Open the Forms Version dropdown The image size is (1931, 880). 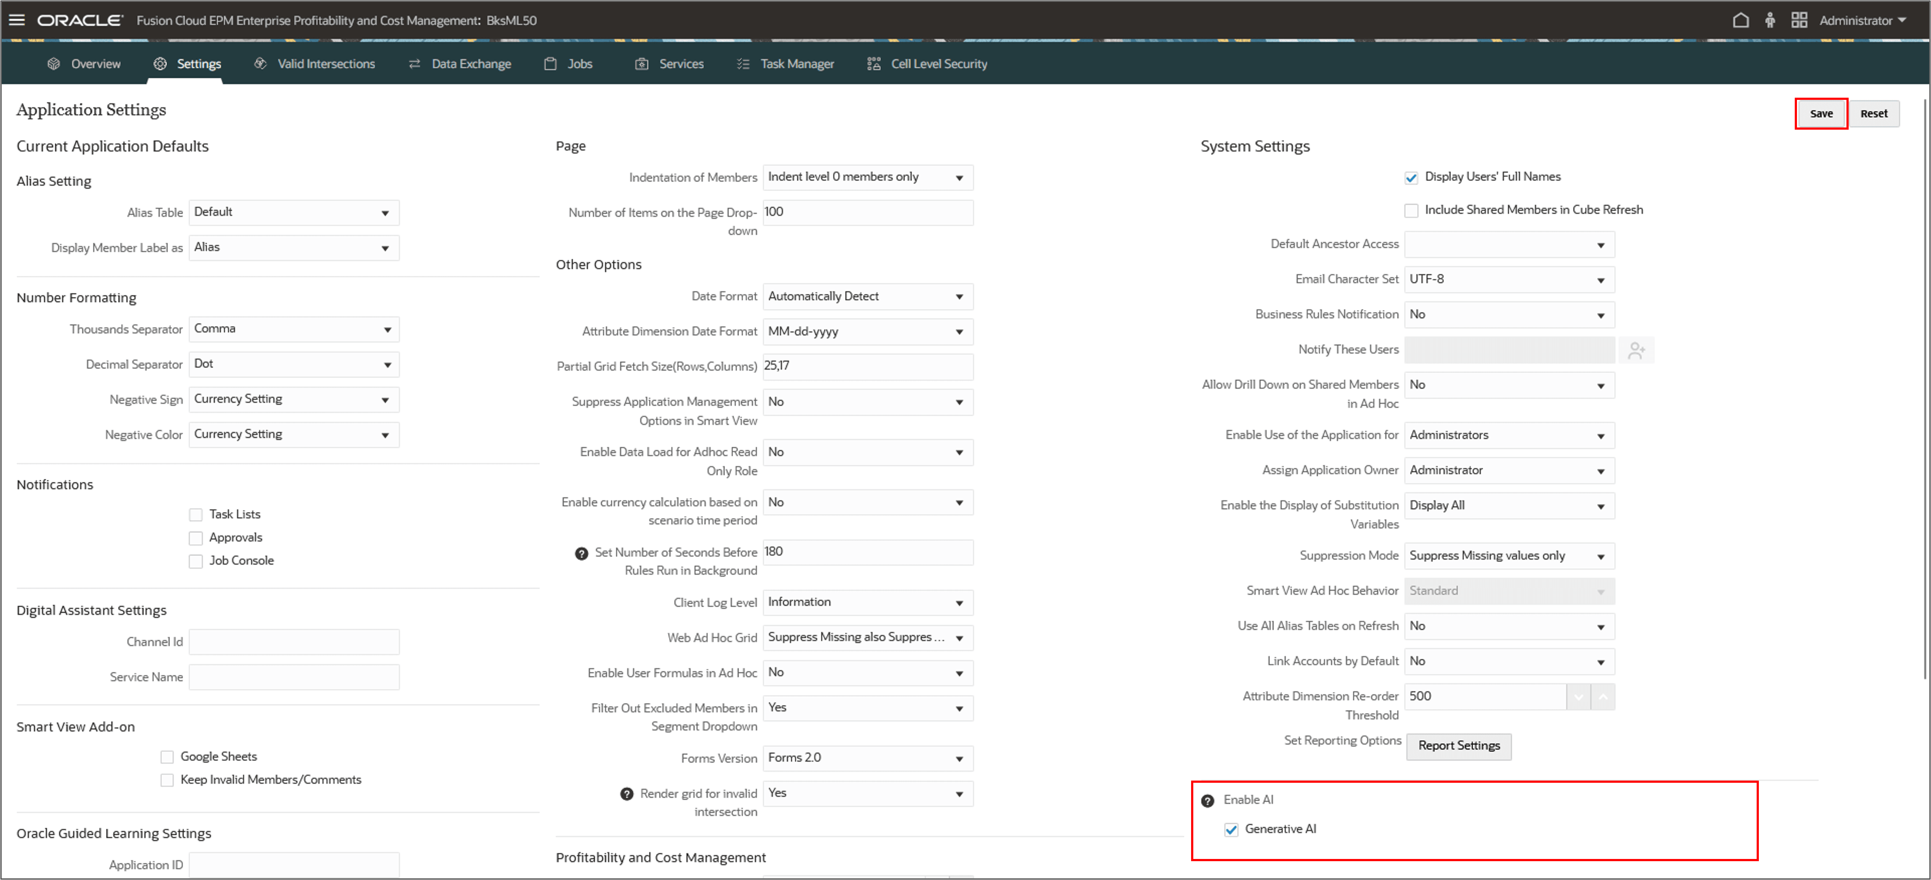[867, 758]
